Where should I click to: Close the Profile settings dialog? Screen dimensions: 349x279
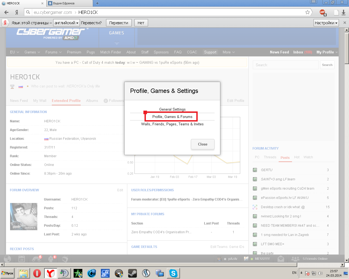coord(203,144)
